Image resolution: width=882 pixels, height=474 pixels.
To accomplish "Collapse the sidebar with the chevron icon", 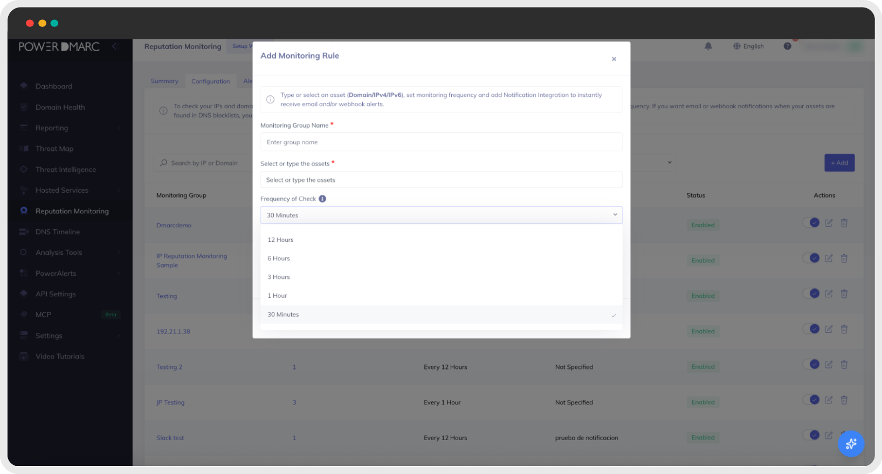I will (x=115, y=47).
